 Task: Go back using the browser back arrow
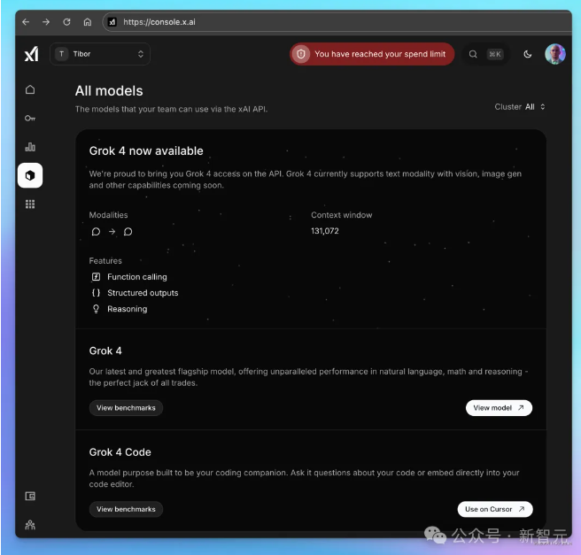[26, 22]
